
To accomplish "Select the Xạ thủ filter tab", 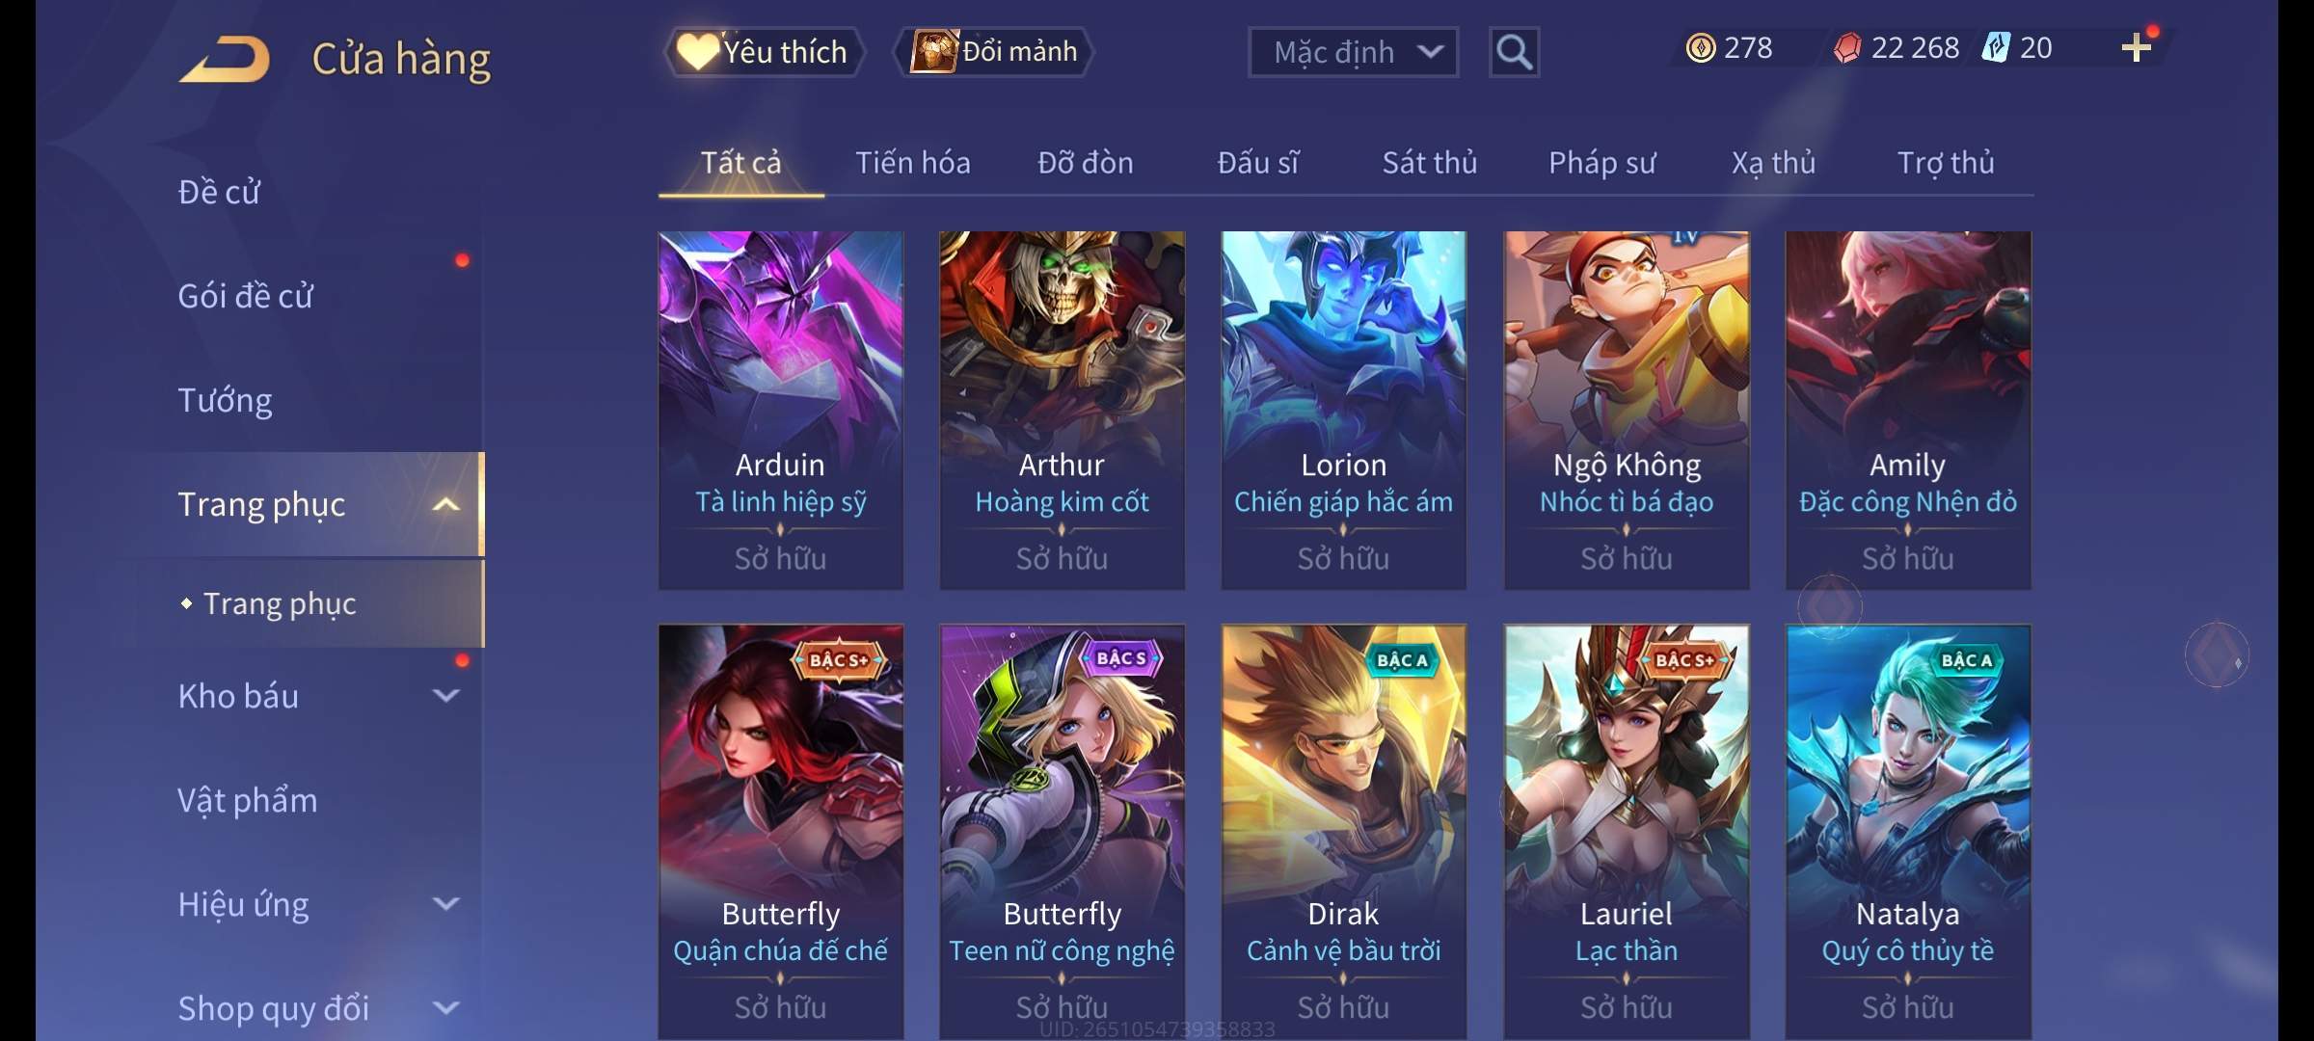I will point(1773,163).
